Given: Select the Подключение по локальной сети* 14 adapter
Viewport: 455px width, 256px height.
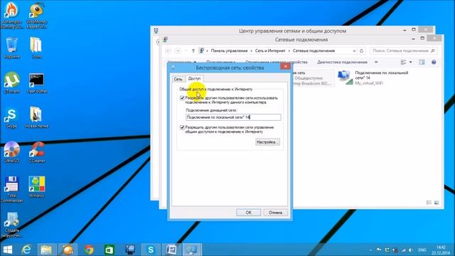Looking at the screenshot, I should tap(375, 78).
